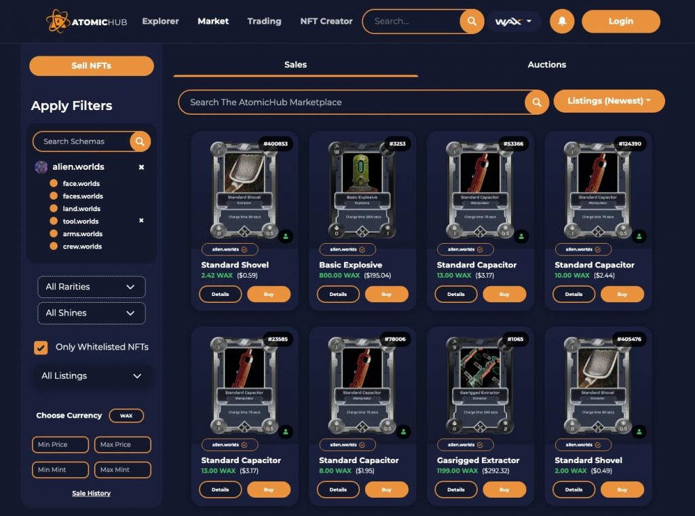The height and width of the screenshot is (516, 695).
Task: Click the owner icon on Standard Capacitor #78006
Action: 403,431
